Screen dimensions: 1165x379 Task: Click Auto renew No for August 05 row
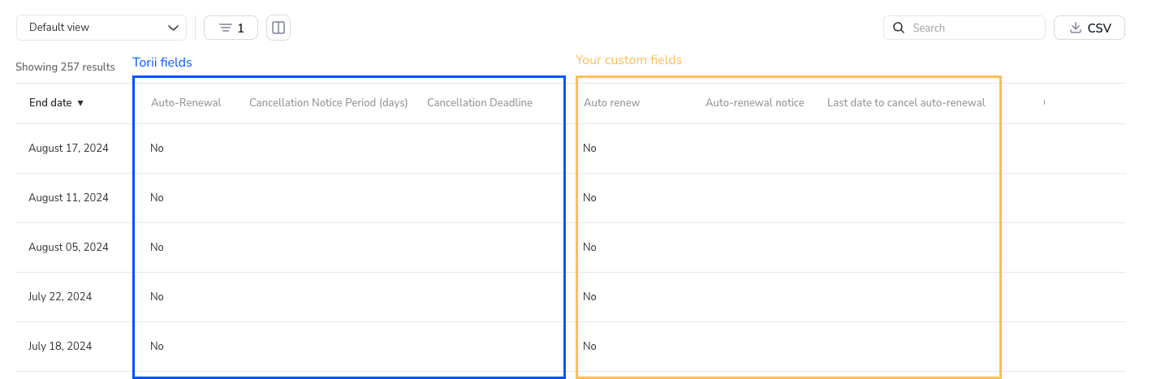point(589,248)
